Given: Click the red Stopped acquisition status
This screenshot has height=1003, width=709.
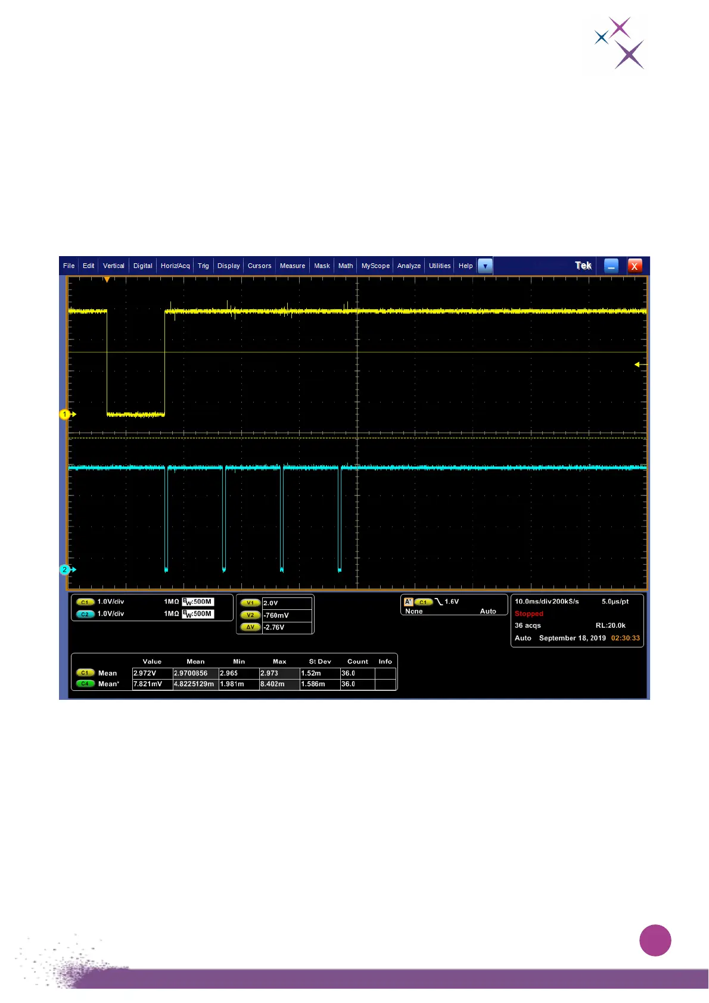Looking at the screenshot, I should (x=529, y=613).
